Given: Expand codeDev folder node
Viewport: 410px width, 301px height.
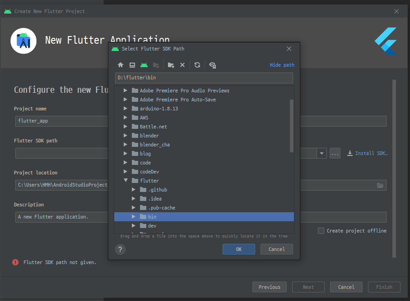Looking at the screenshot, I should [126, 172].
